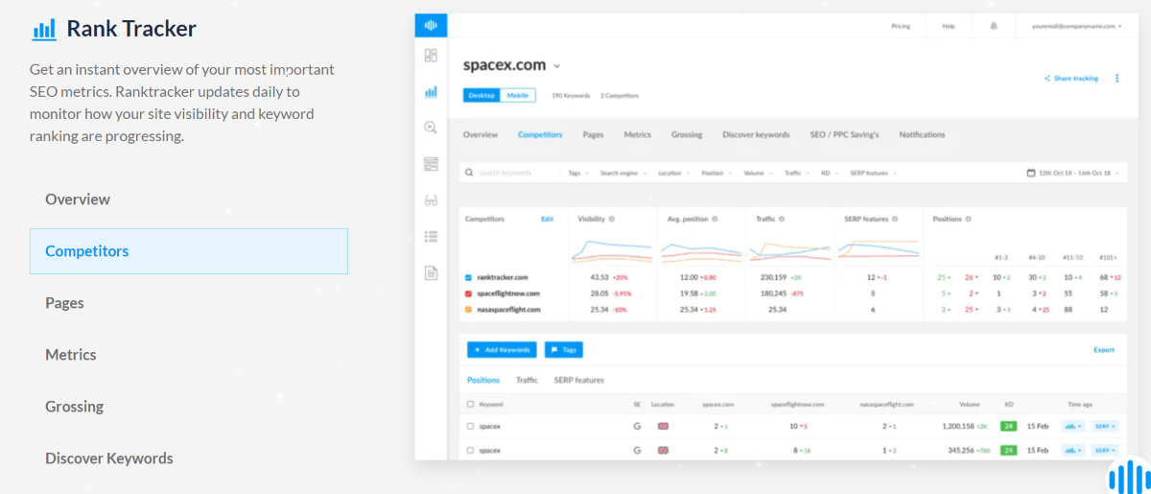
Task: Open chart dropdown in the 1,200,158 volume row
Action: 1072,426
